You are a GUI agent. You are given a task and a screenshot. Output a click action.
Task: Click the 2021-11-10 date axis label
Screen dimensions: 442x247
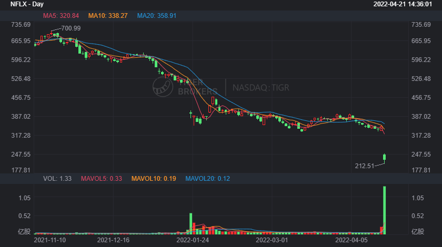[50, 240]
